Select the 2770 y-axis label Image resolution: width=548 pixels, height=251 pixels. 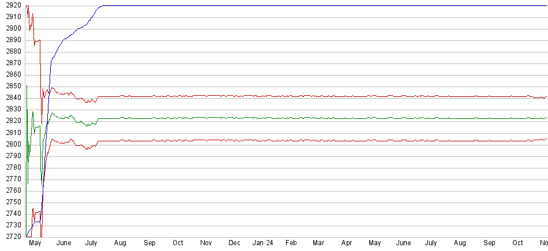pyautogui.click(x=11, y=179)
